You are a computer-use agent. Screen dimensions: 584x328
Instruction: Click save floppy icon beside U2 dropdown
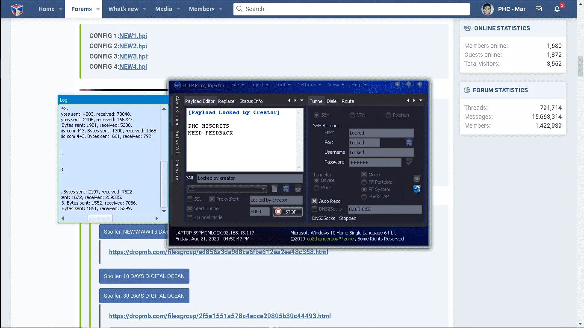(286, 188)
